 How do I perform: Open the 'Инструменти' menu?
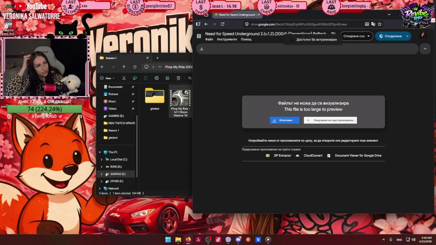click(x=227, y=39)
